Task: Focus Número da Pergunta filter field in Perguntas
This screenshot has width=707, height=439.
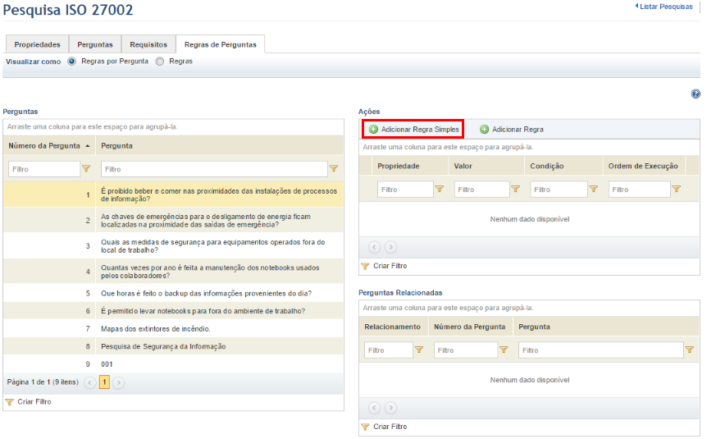Action: coord(43,169)
